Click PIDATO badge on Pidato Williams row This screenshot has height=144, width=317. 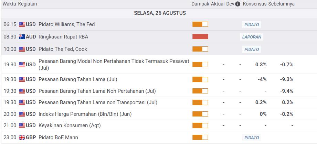point(252,25)
